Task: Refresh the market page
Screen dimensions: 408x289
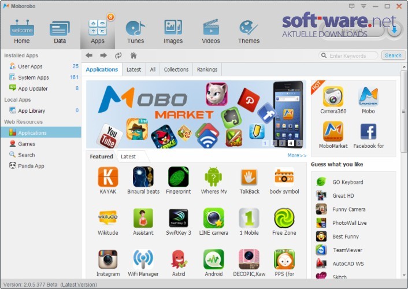Action: [118, 55]
